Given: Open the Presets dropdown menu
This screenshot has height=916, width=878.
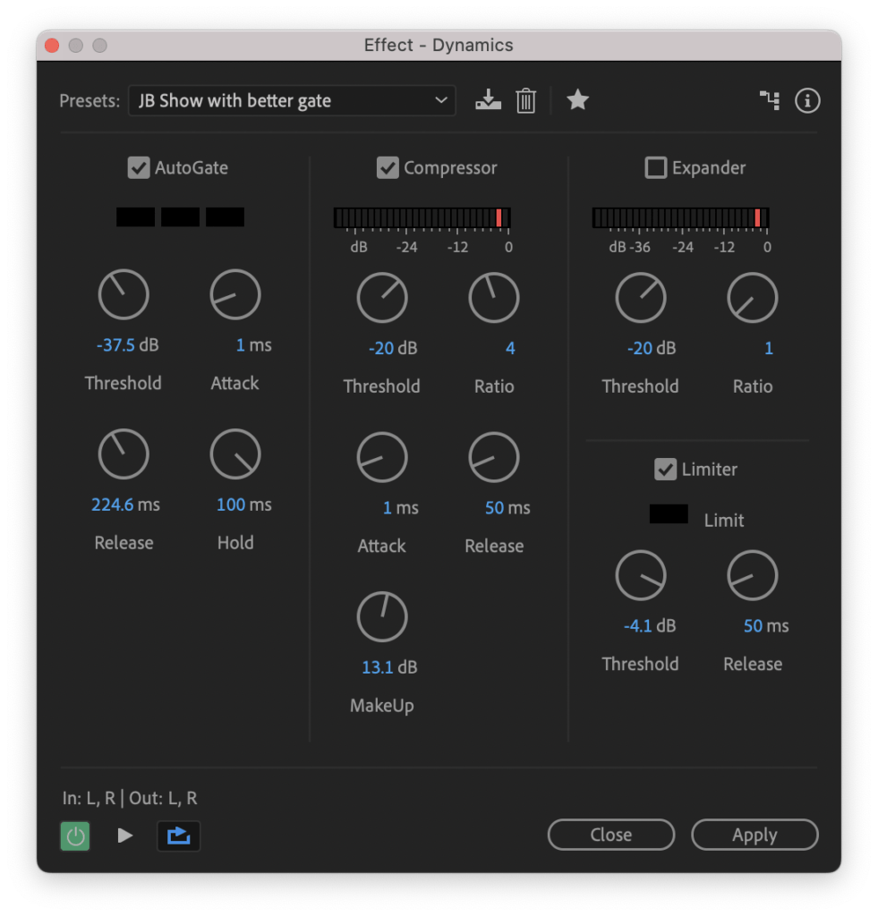Looking at the screenshot, I should (292, 100).
